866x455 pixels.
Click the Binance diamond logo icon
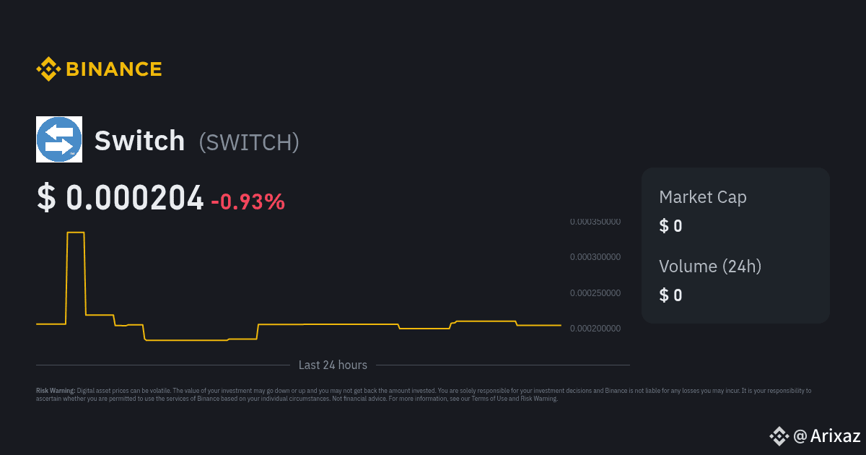(x=48, y=69)
